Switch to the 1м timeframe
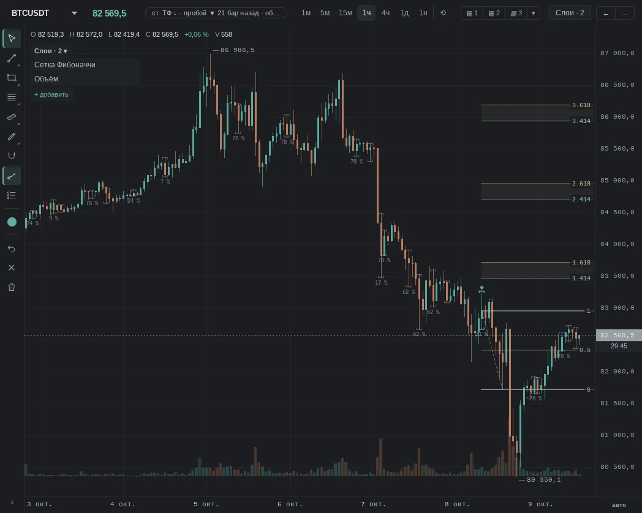This screenshot has width=642, height=513. pos(306,13)
